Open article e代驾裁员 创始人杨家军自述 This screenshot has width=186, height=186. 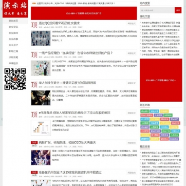(x=75, y=113)
